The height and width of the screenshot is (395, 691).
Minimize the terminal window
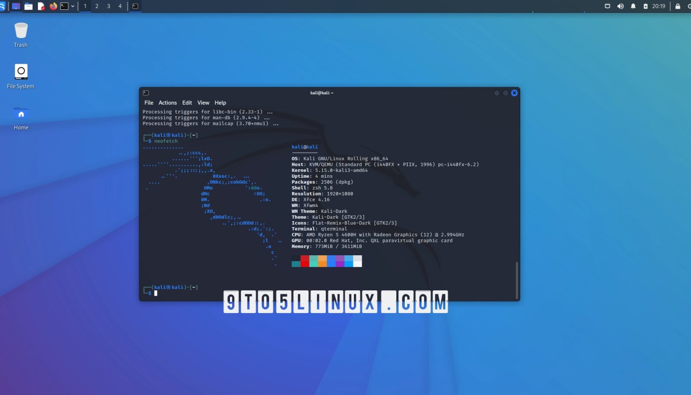pyautogui.click(x=497, y=93)
